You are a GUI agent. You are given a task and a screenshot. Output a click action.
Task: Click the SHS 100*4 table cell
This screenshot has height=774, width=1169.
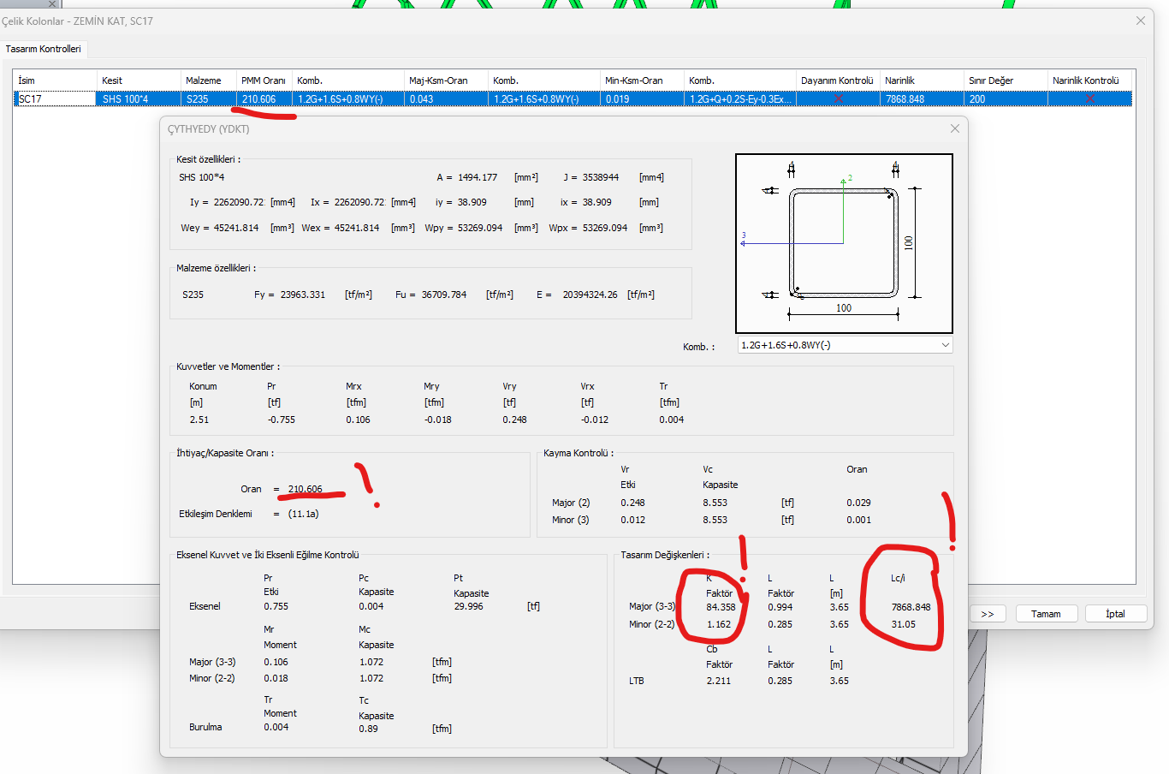(x=139, y=99)
